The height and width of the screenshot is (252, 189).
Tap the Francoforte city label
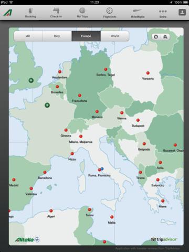click(x=79, y=101)
